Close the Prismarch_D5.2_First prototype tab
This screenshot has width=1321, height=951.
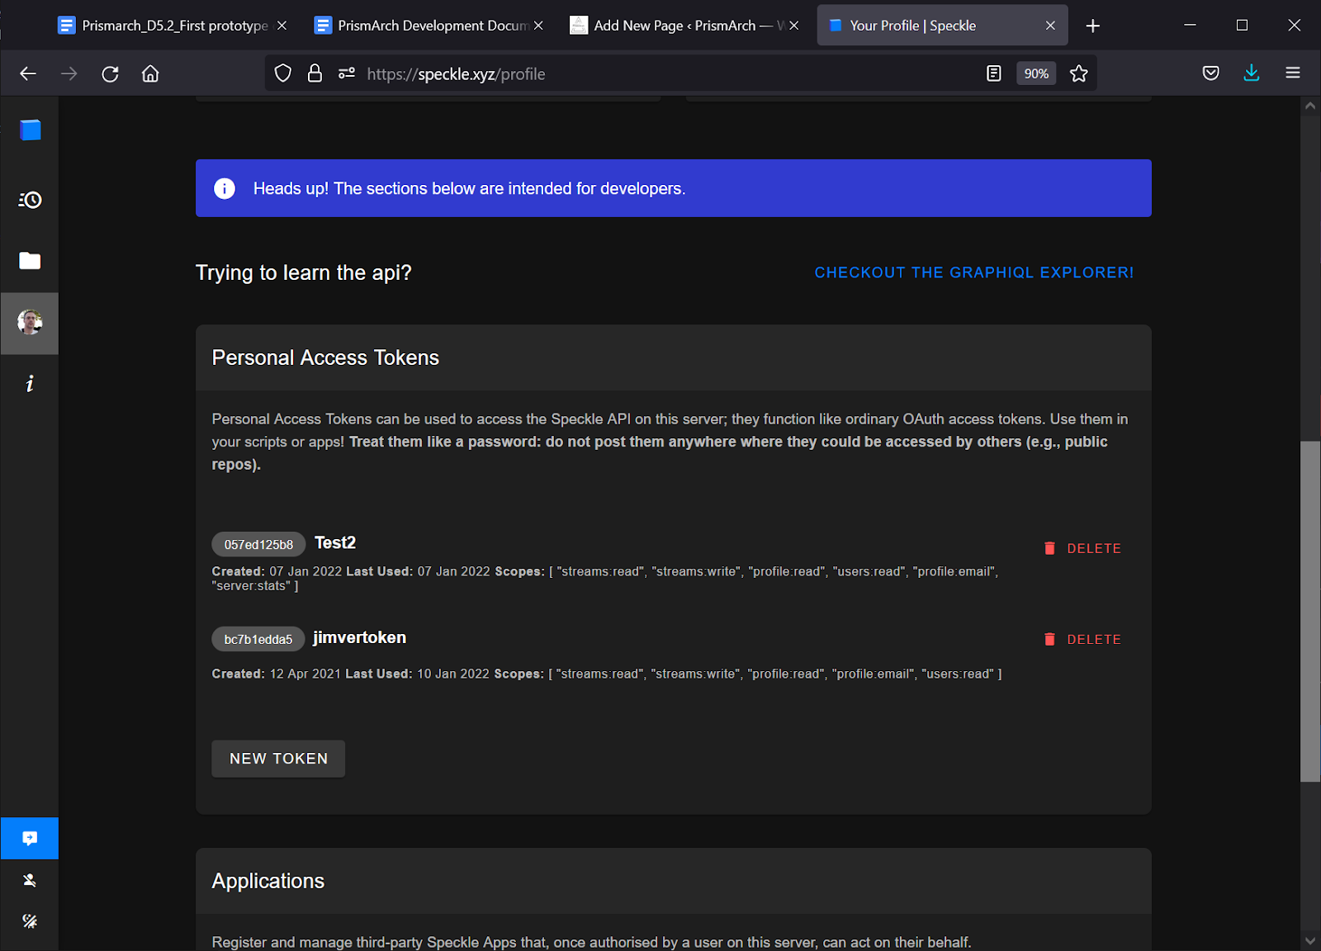coord(282,26)
